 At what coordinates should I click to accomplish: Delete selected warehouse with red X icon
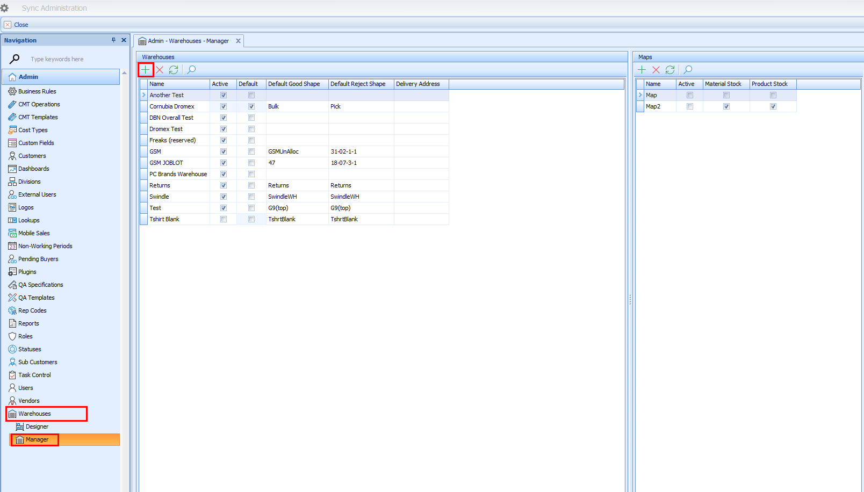pos(160,70)
